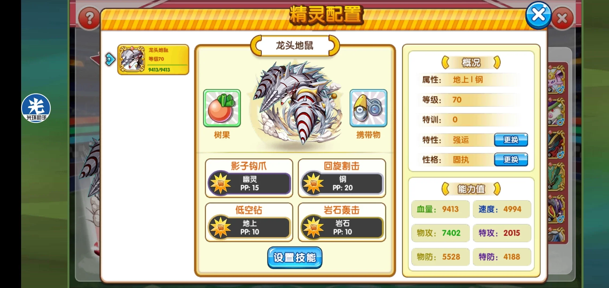Click 更换 button beside 特性 强运
This screenshot has width=609, height=288.
click(x=511, y=140)
